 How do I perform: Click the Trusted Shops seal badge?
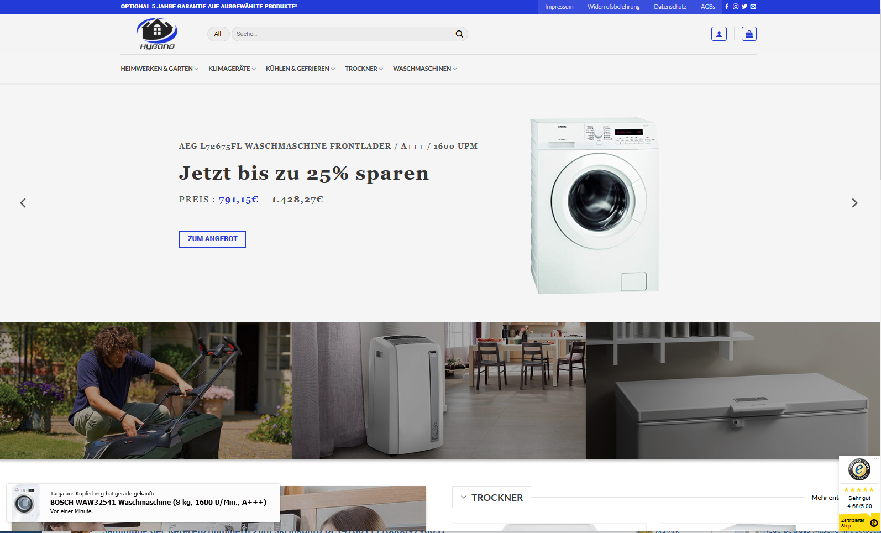tap(859, 470)
